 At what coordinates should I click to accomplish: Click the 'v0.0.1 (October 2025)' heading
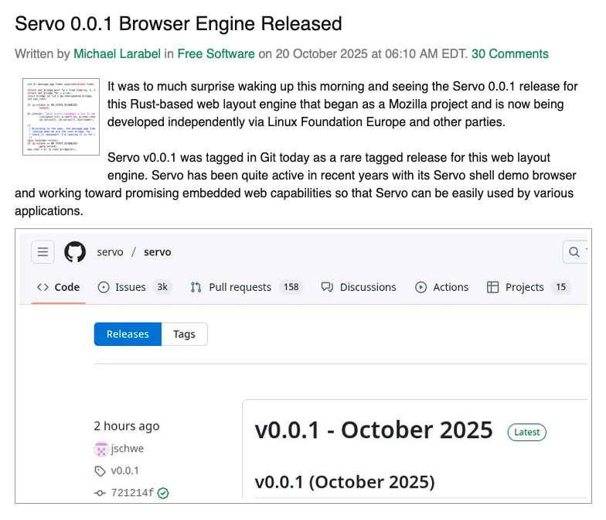pyautogui.click(x=345, y=482)
